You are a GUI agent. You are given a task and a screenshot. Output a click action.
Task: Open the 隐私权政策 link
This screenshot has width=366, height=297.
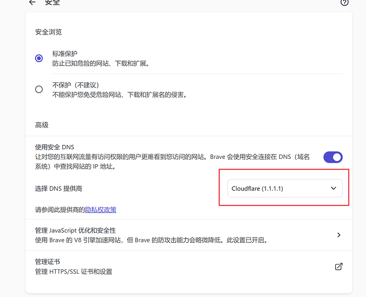[101, 210]
